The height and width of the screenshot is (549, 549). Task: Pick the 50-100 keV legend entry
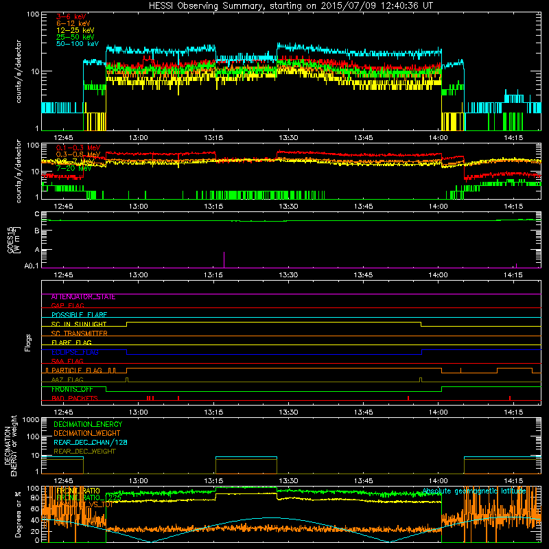click(78, 44)
